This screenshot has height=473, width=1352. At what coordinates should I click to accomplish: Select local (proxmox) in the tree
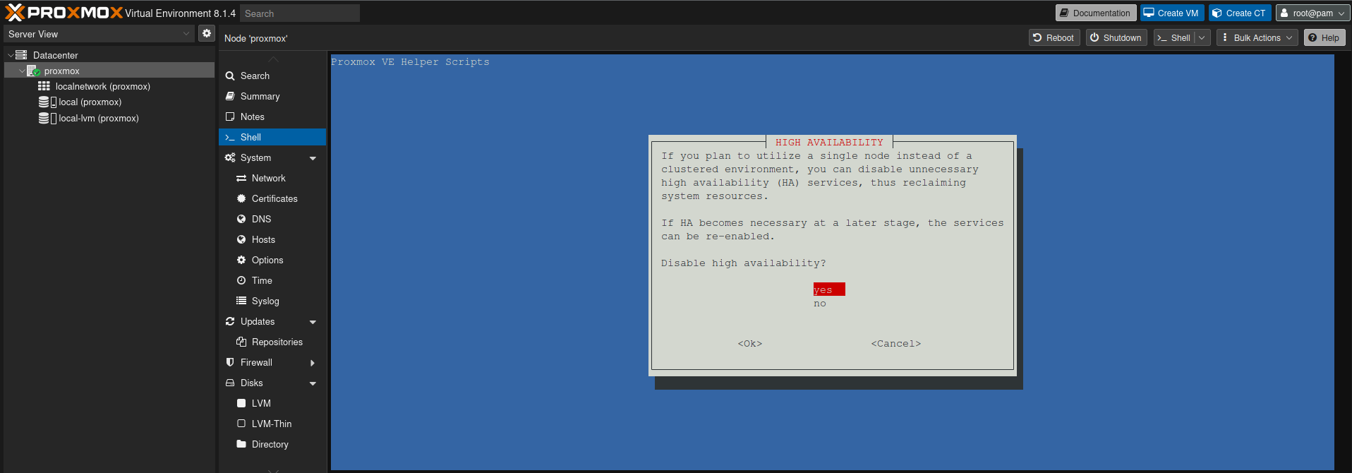(x=90, y=102)
